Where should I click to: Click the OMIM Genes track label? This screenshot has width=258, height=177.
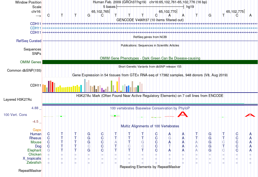coord(31,62)
